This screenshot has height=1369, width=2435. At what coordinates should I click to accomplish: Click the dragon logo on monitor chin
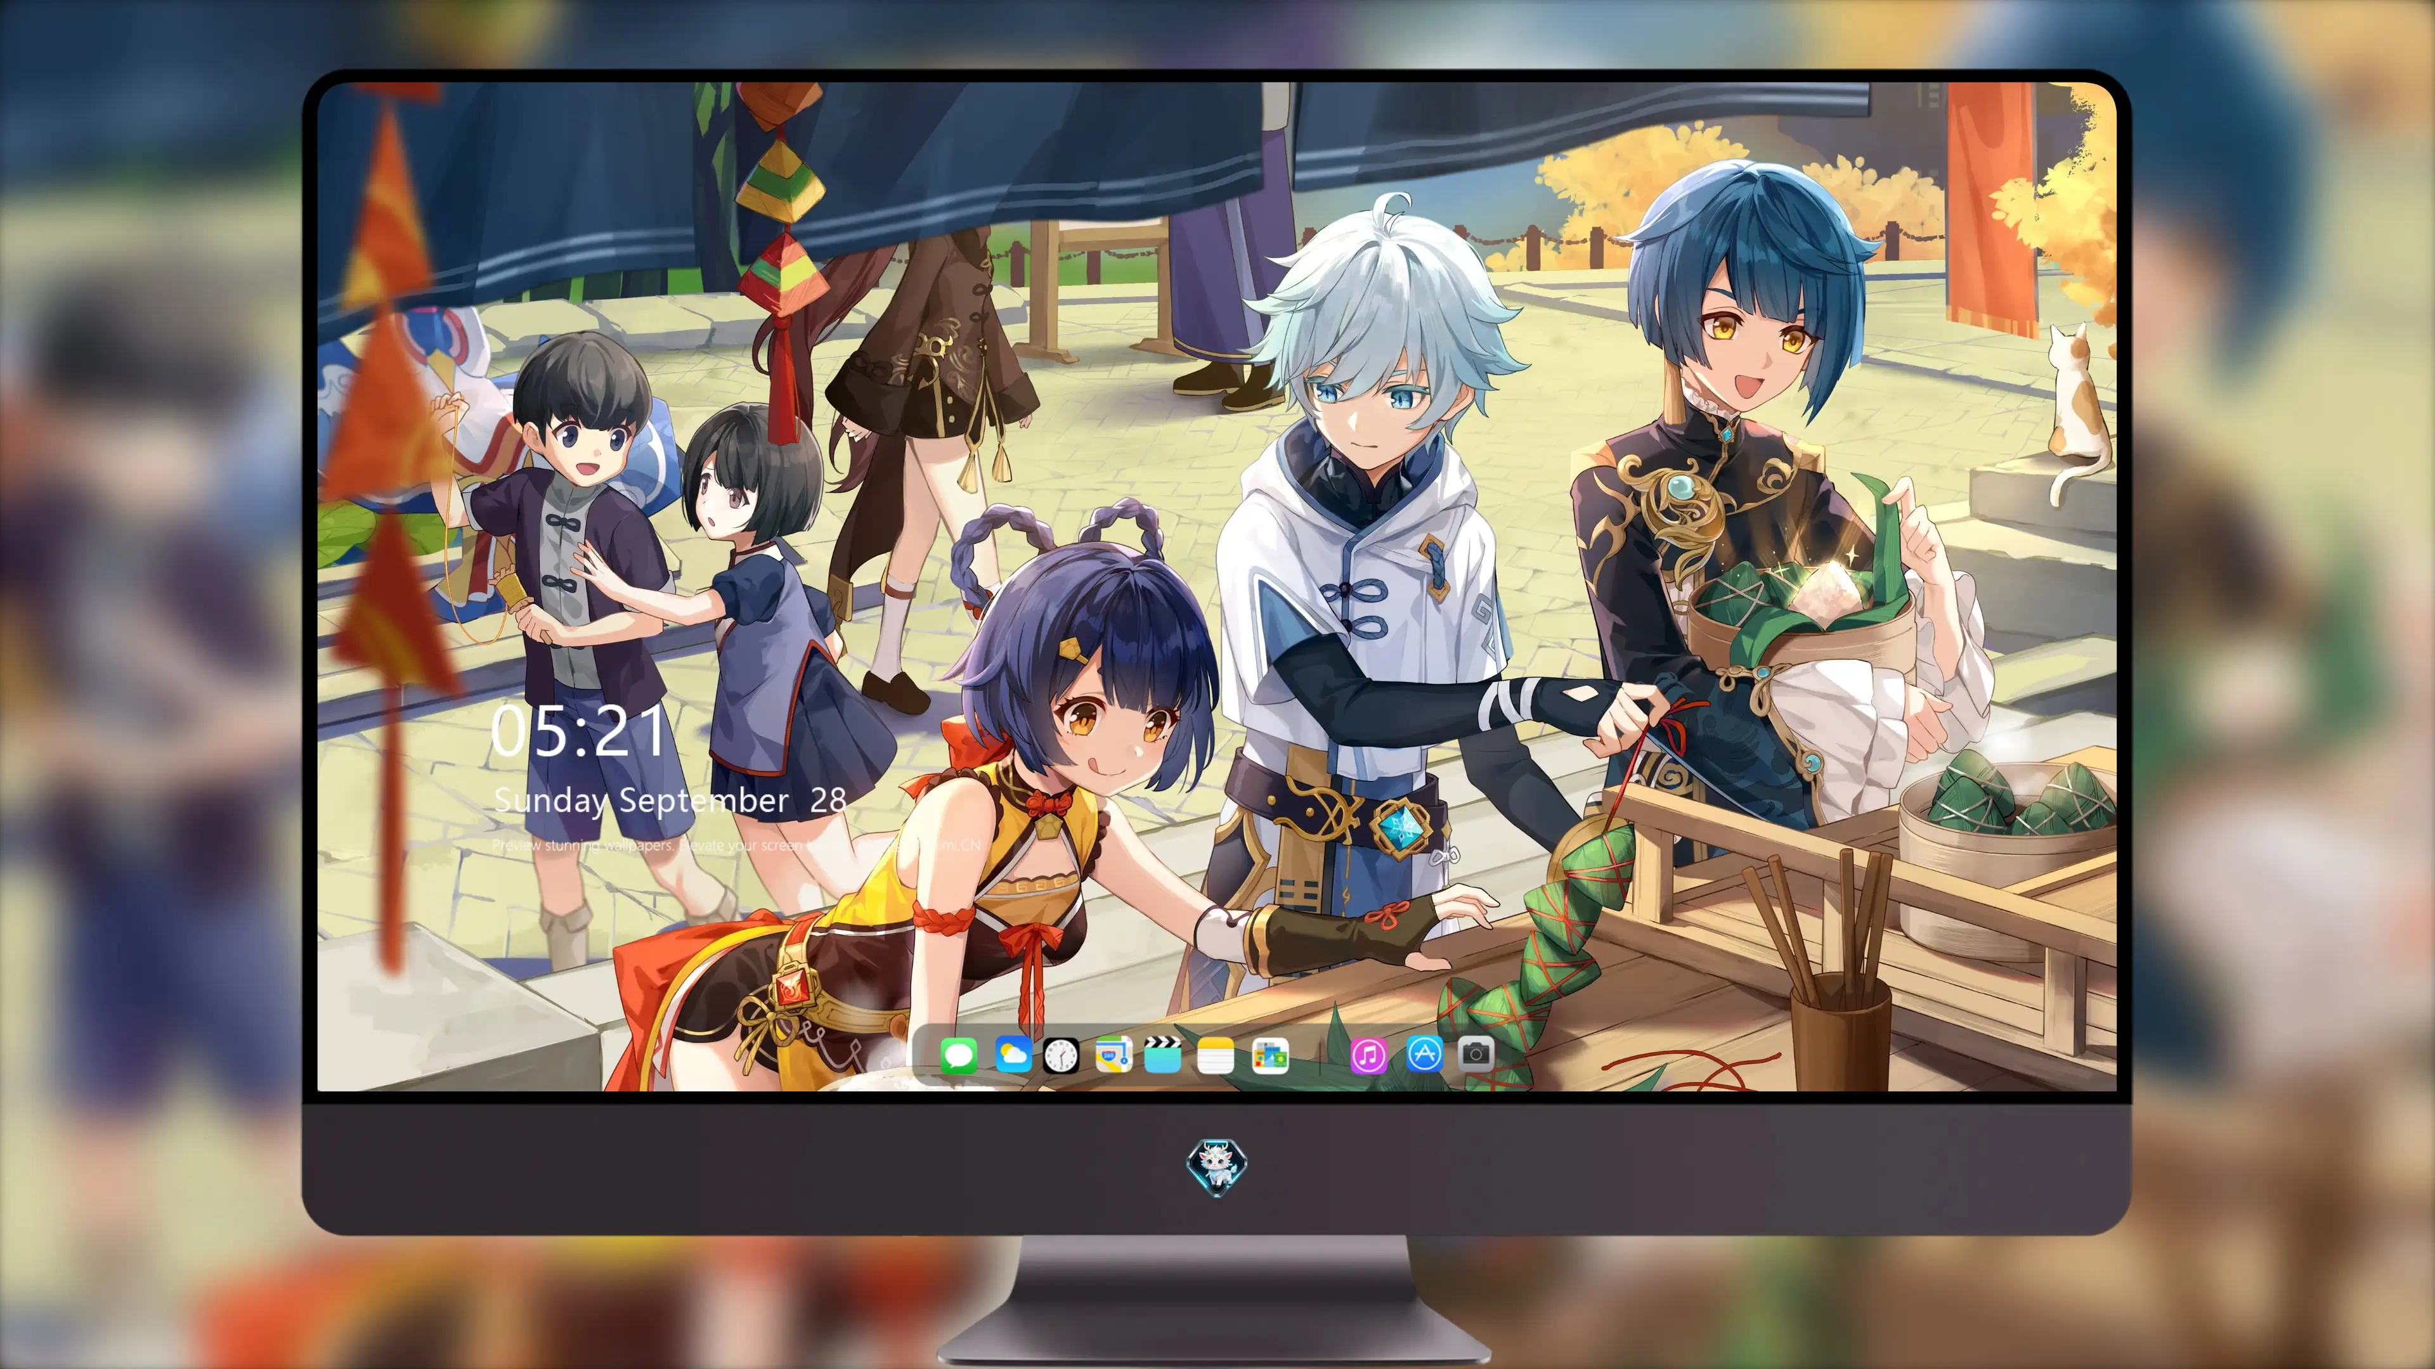(1217, 1167)
